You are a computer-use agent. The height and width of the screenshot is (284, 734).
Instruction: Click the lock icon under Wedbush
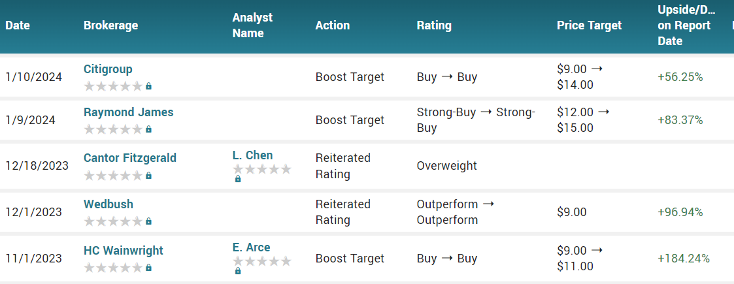[x=148, y=221]
